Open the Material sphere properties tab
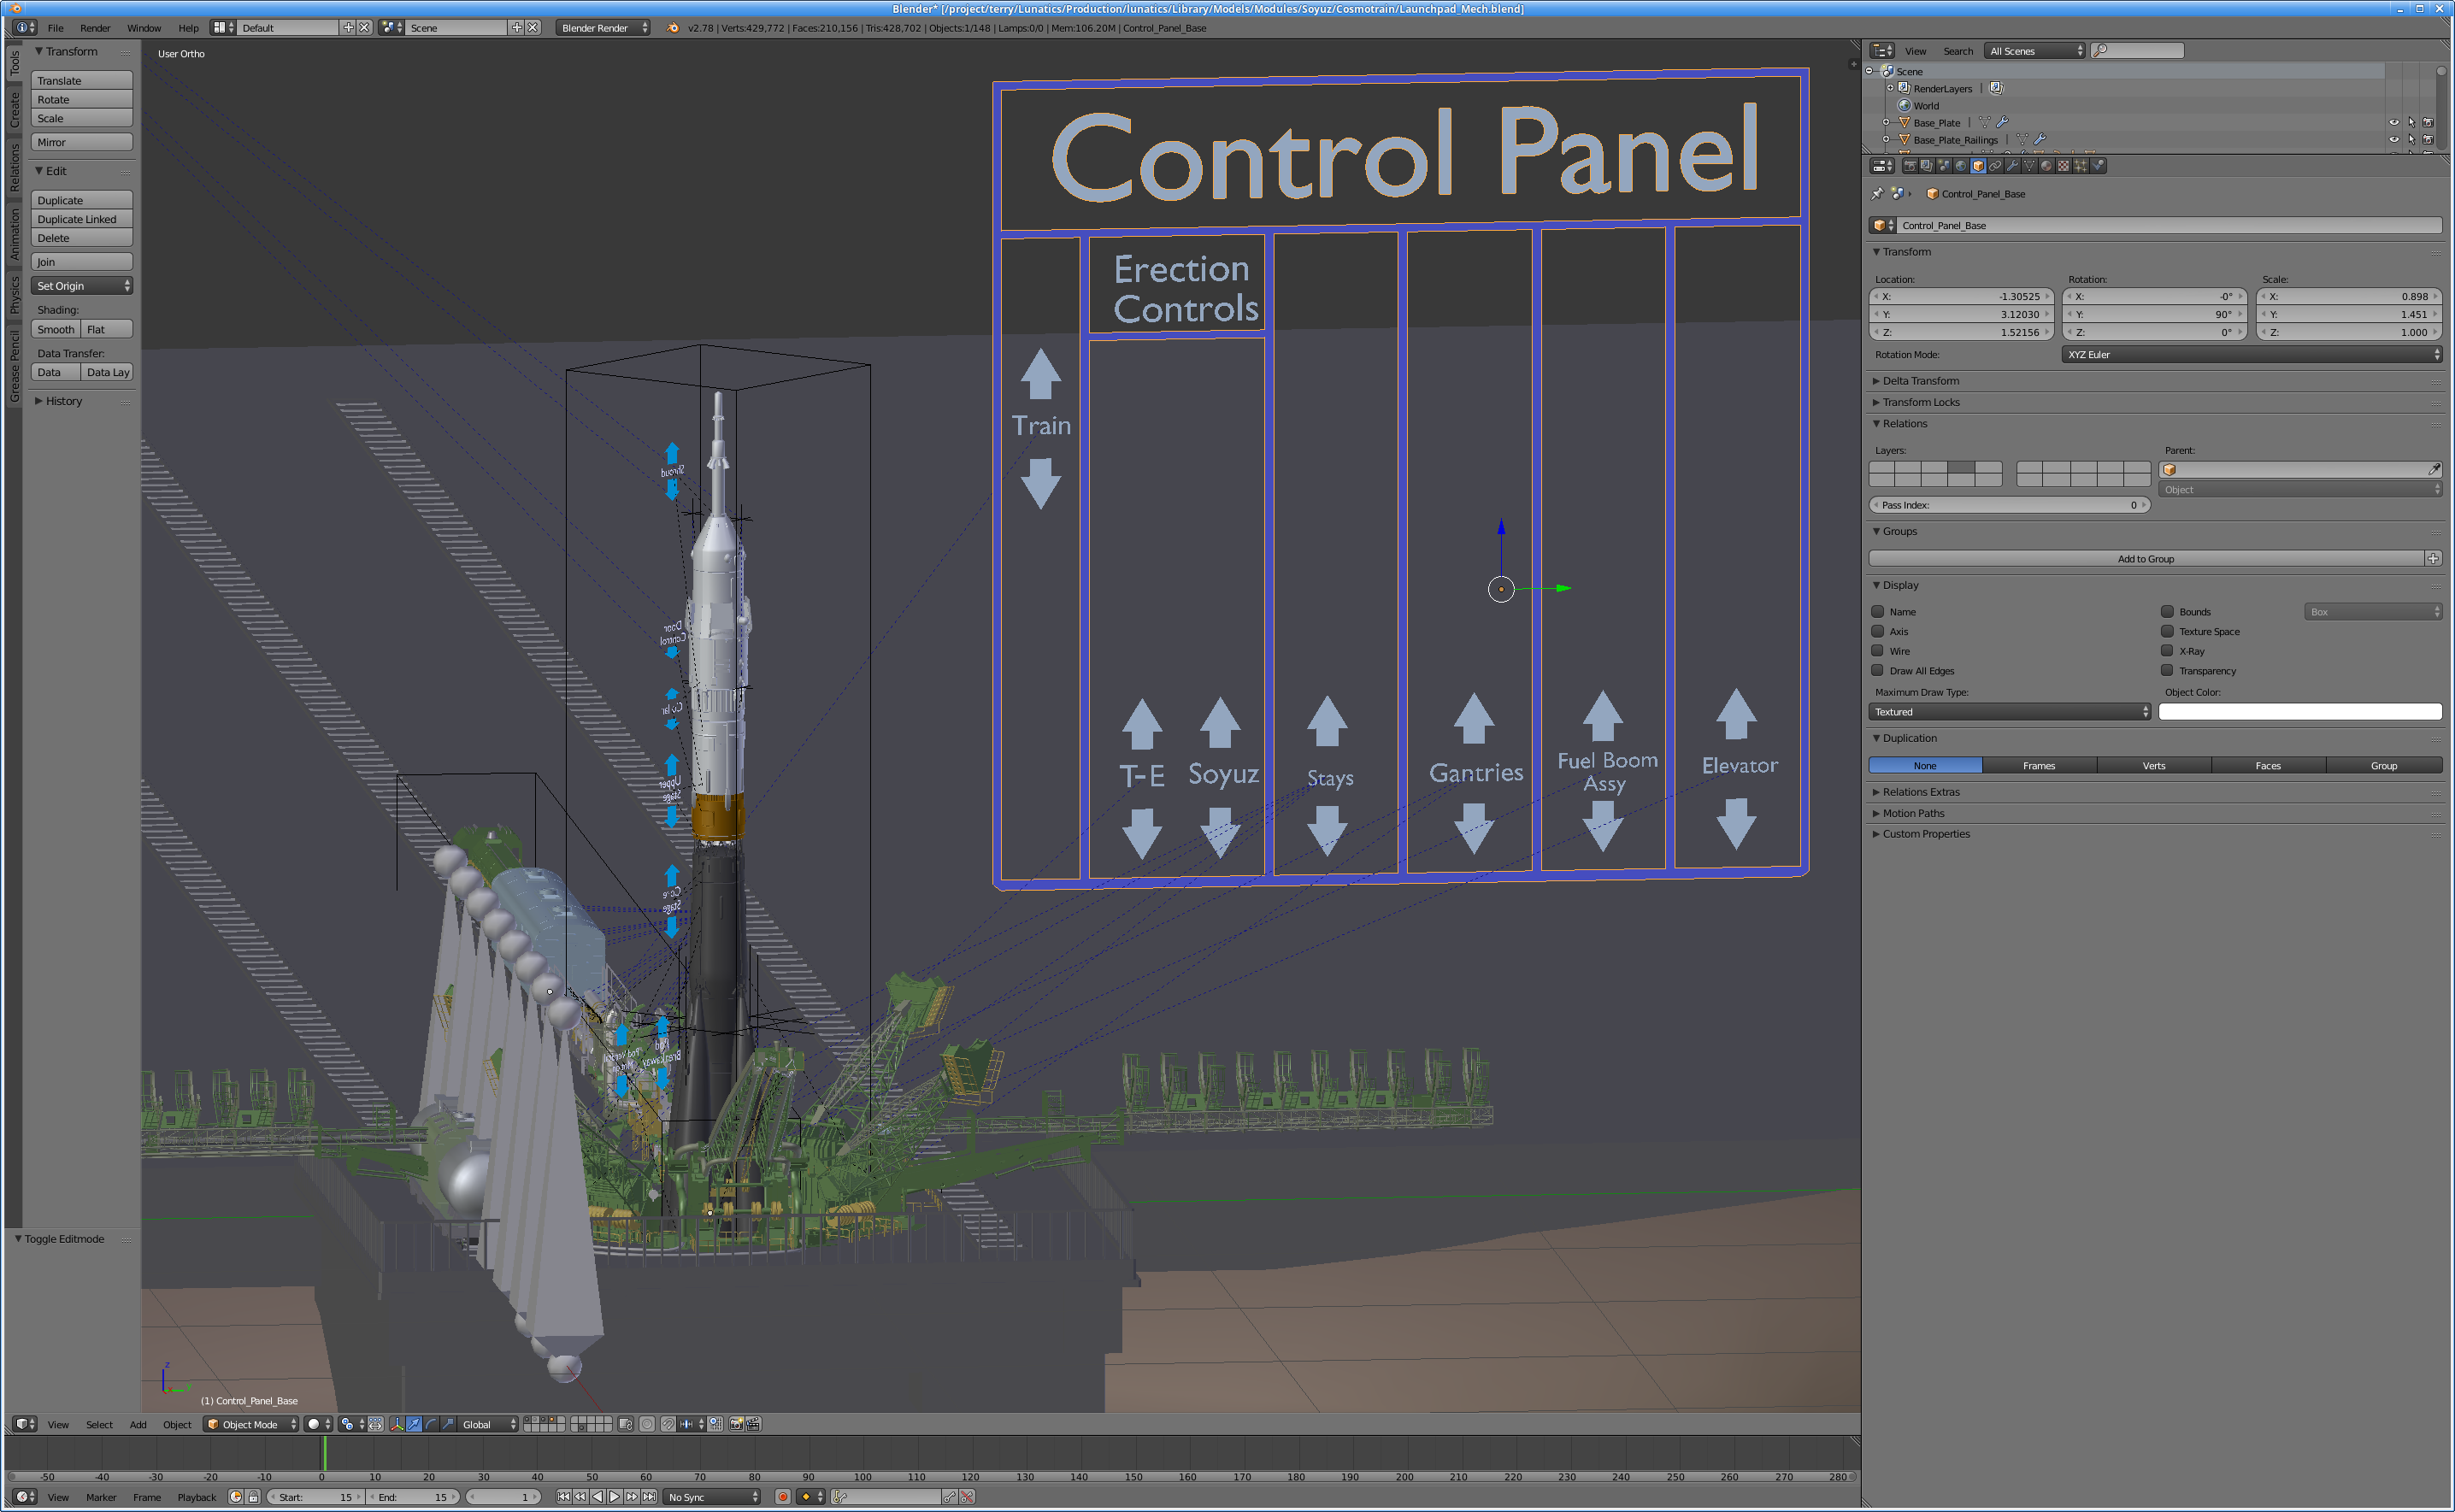Viewport: 2455px width, 1512px height. (2047, 166)
